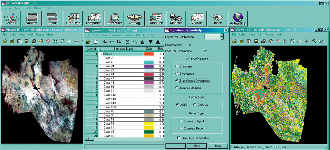Viewport: 330px width, 150px height.
Task: Open the AOI menu in Viewer #1
Action: point(30,35)
